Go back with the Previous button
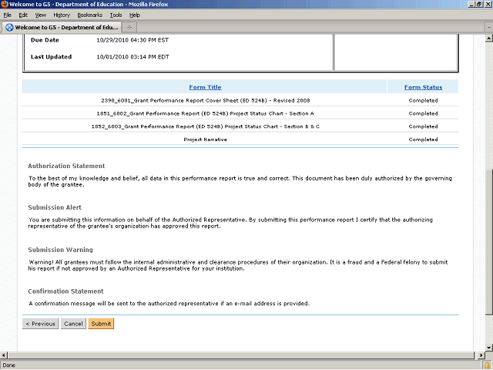This screenshot has width=493, height=370. (40, 324)
